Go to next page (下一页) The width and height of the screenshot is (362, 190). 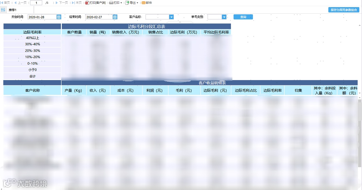point(62,3)
